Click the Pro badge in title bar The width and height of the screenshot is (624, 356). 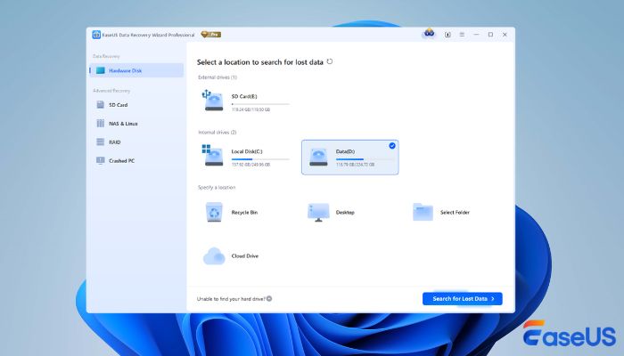point(210,34)
